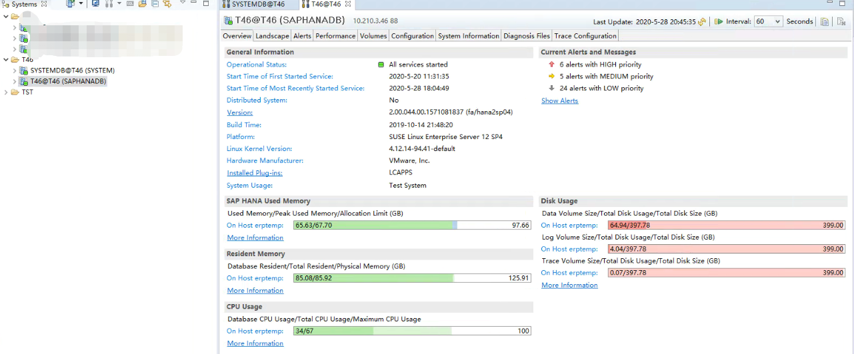The height and width of the screenshot is (354, 854).
Task: Open the dropdown arrow beside the wrench icon
Action: tap(119, 3)
